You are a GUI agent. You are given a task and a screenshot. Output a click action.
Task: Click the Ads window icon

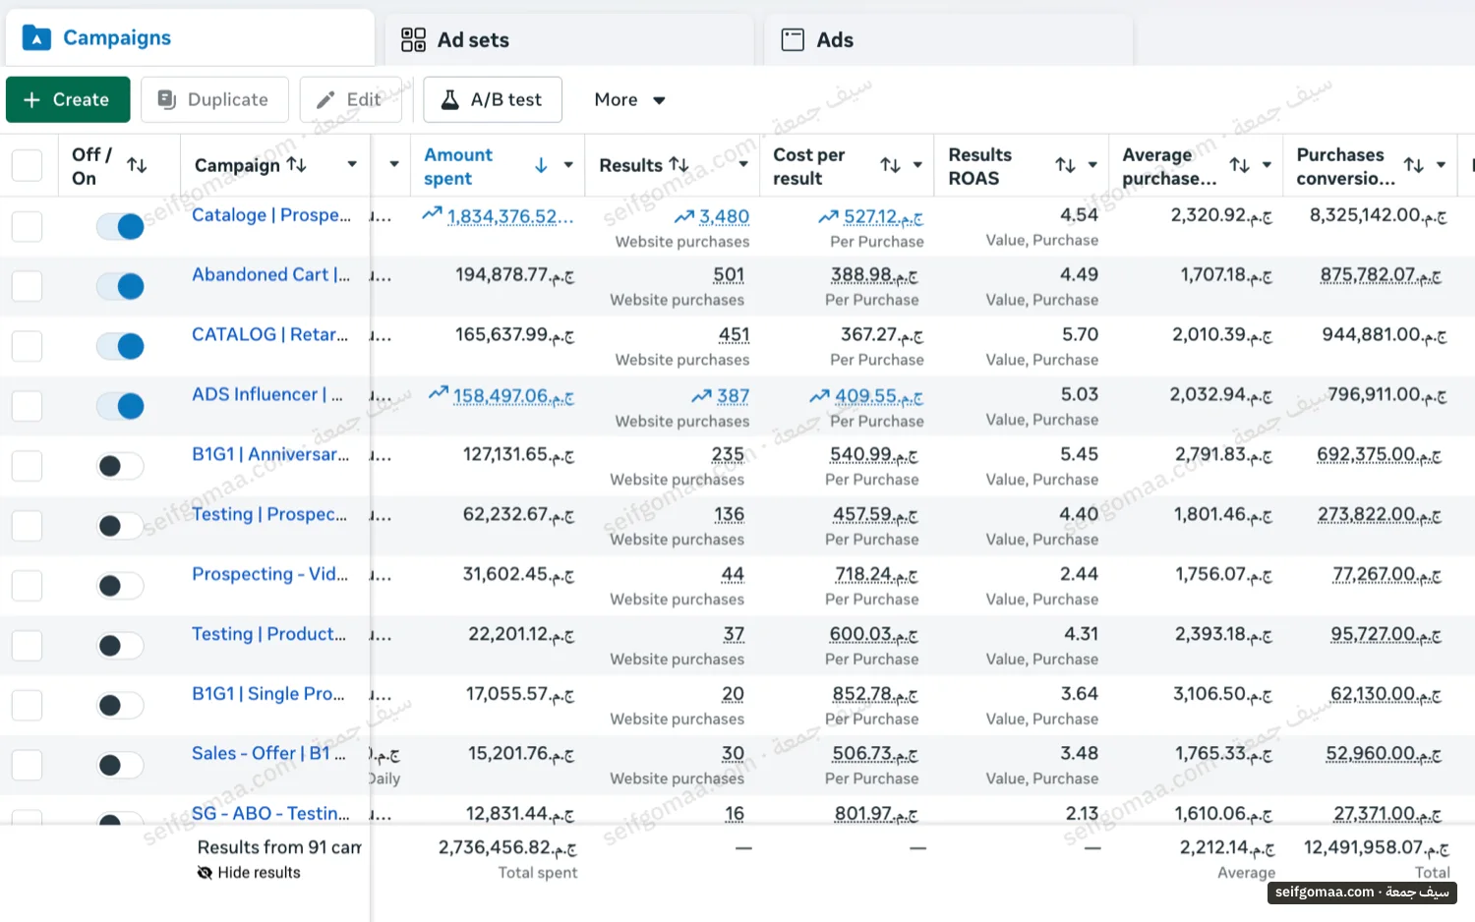pyautogui.click(x=793, y=39)
